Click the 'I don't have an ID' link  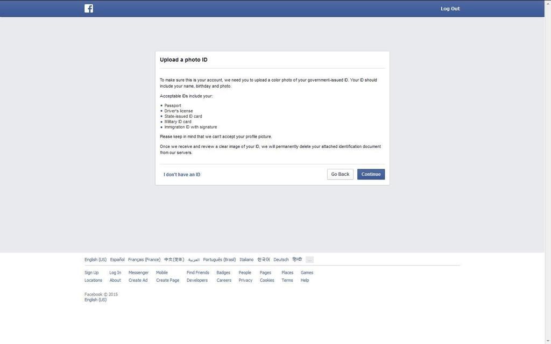tap(182, 175)
